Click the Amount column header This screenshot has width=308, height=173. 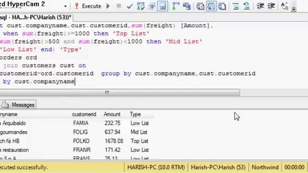pos(112,114)
